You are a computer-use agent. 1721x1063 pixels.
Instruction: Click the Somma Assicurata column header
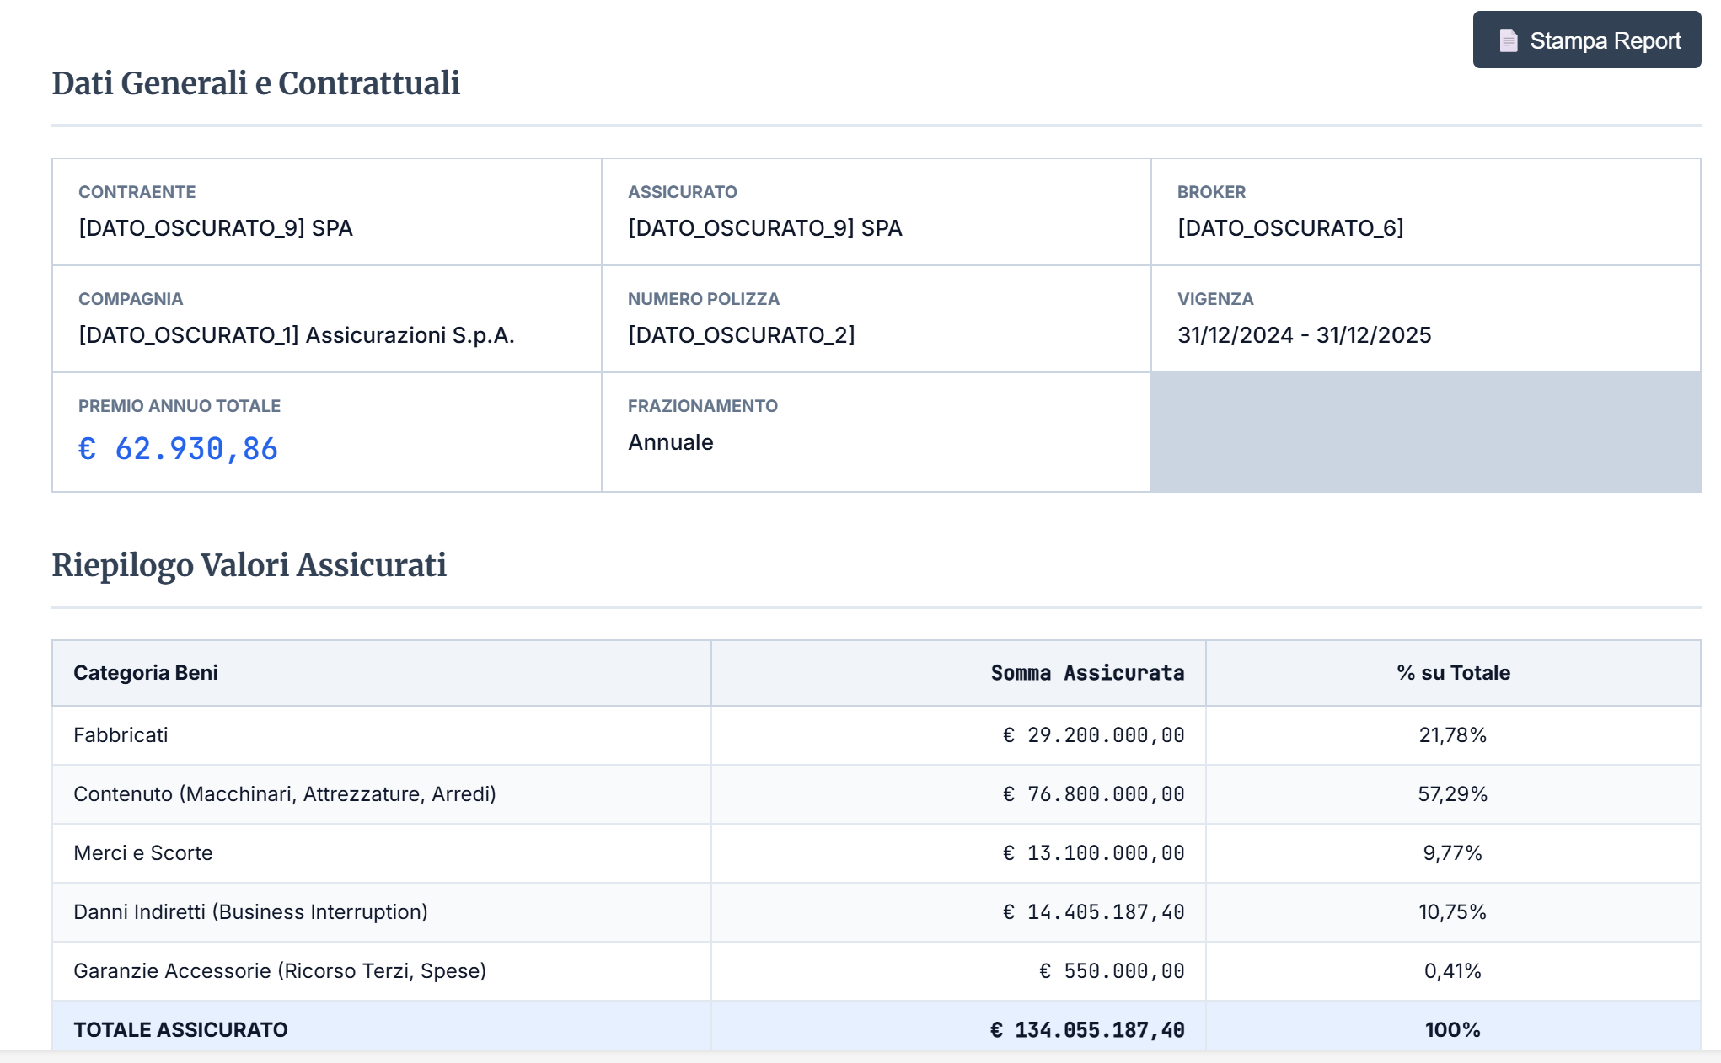pos(1086,673)
